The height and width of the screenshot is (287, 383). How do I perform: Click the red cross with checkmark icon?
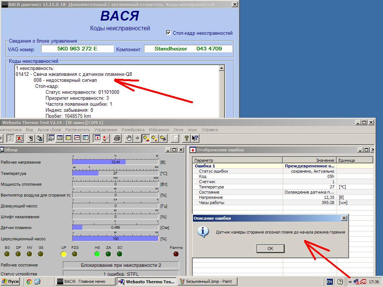[x=106, y=138]
